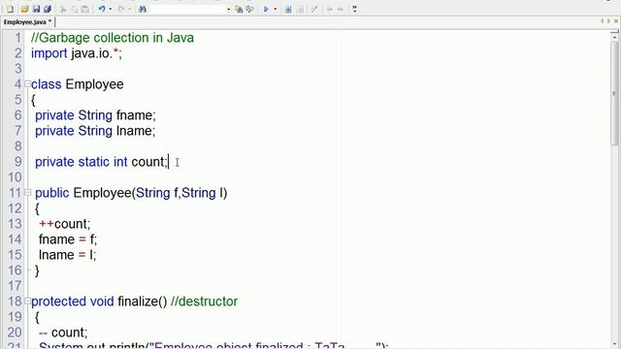This screenshot has width=621, height=349.
Task: Open the Redo history dropdown arrow
Action: point(129,9)
